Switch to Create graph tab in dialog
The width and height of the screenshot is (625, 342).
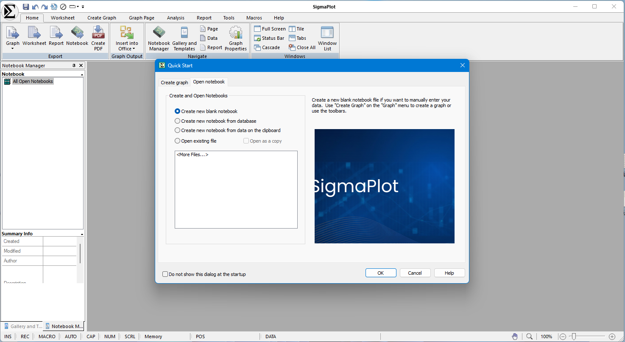click(174, 83)
